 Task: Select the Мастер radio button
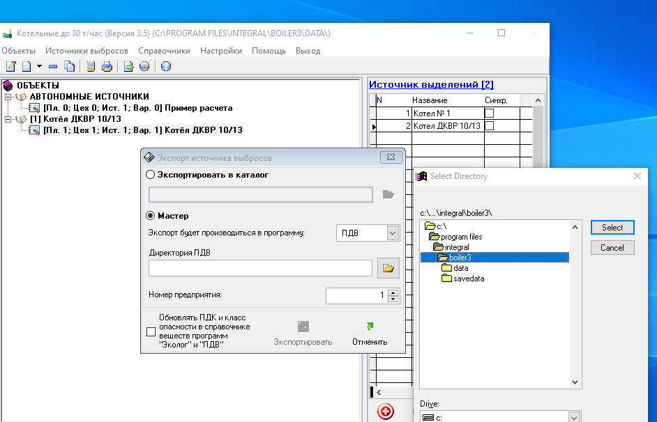[151, 216]
